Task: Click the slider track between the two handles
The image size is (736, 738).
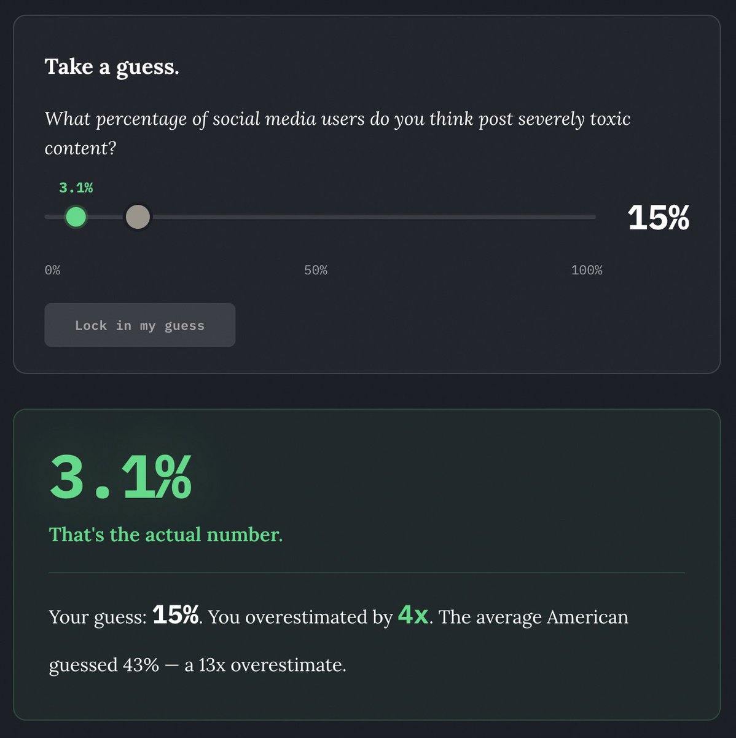Action: click(x=106, y=216)
